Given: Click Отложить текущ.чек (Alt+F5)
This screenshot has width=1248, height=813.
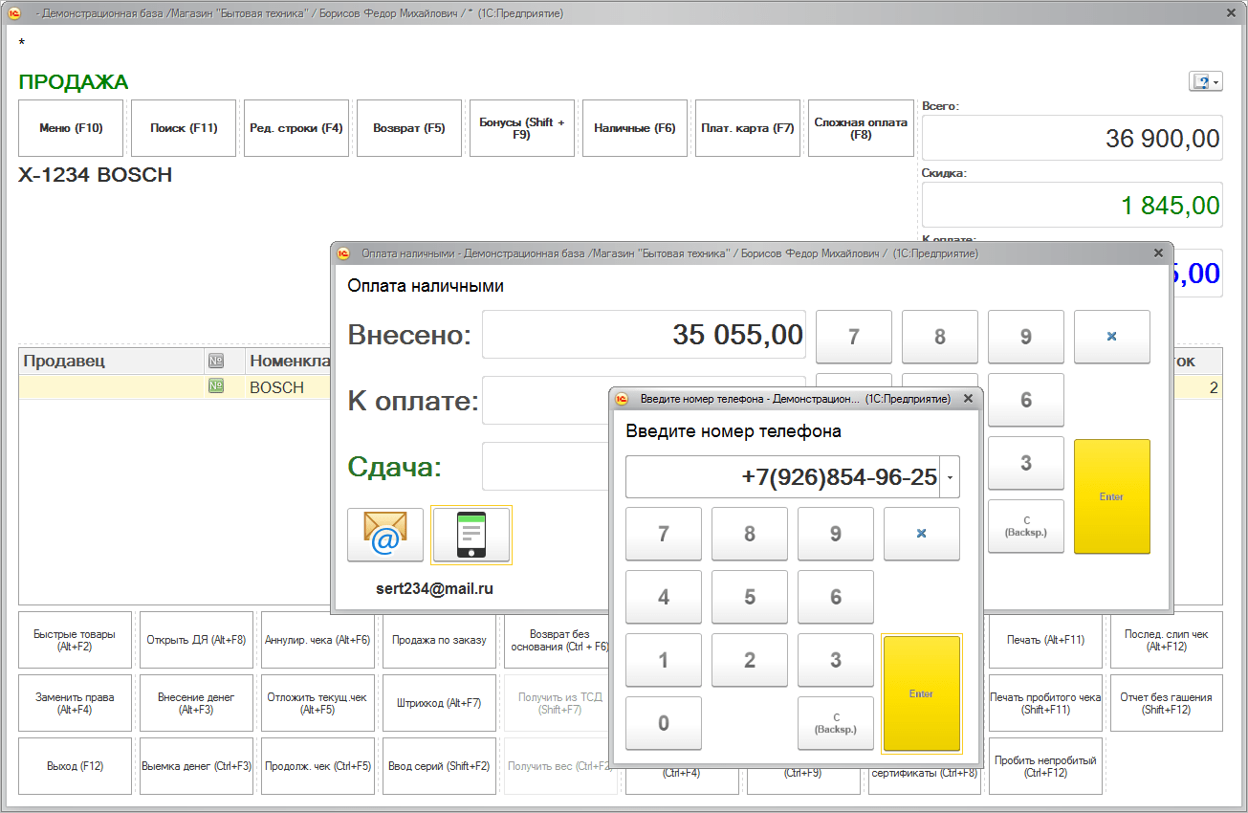Looking at the screenshot, I should coord(317,703).
